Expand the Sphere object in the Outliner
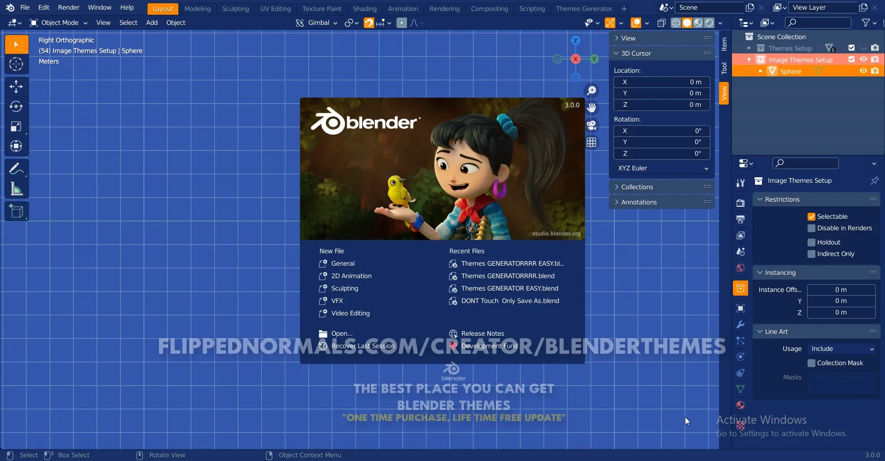Image resolution: width=885 pixels, height=461 pixels. tap(761, 71)
